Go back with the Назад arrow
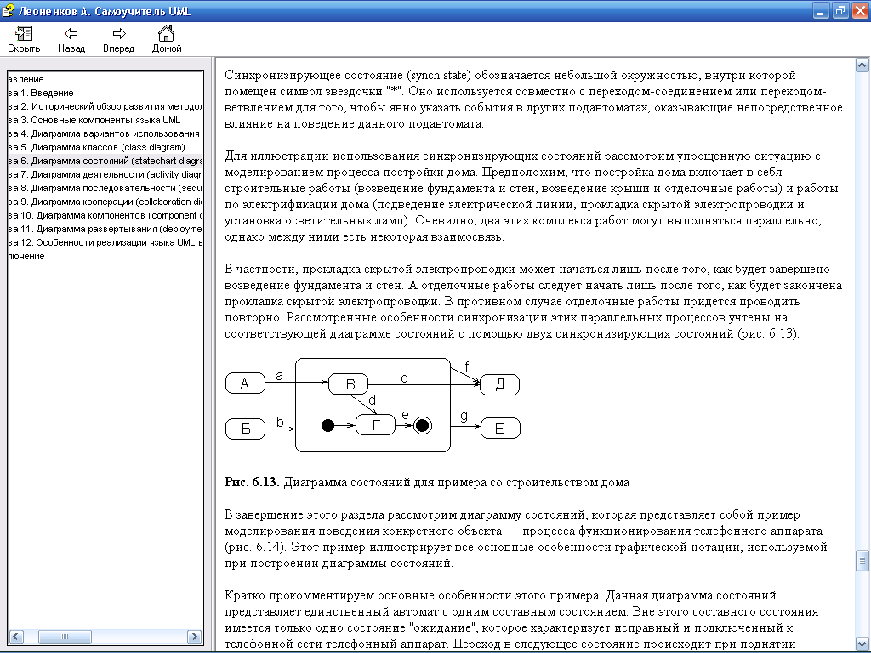The image size is (871, 653). 71,39
